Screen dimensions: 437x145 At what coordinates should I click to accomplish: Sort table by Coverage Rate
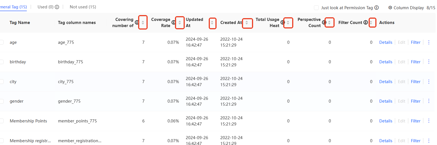(x=180, y=23)
